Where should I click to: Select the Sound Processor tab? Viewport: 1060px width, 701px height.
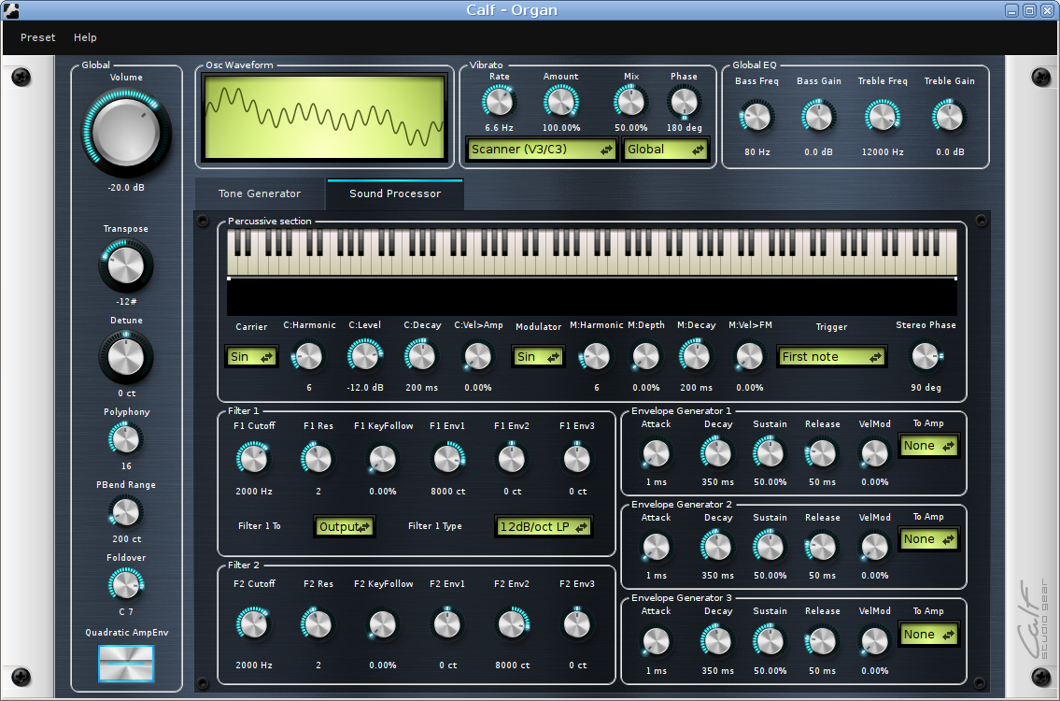(395, 193)
